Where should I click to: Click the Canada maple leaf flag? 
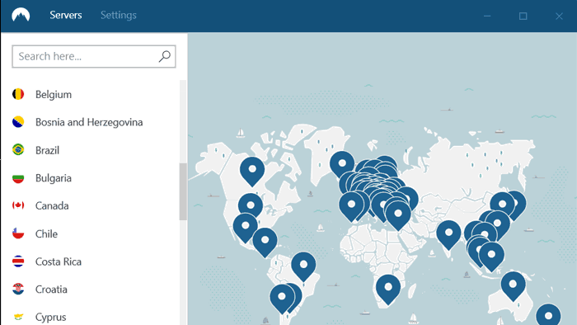pyautogui.click(x=18, y=205)
